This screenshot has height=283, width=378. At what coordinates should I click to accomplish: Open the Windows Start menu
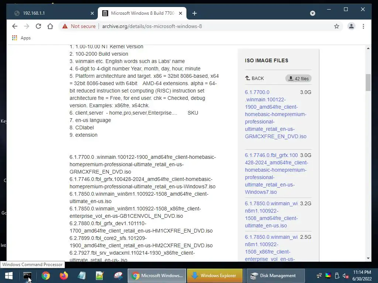coord(9,276)
